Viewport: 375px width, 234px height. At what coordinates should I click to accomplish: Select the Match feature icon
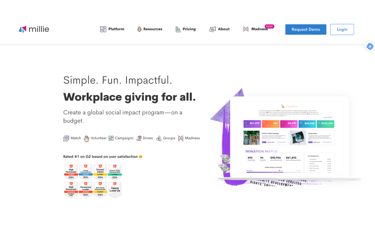point(66,138)
